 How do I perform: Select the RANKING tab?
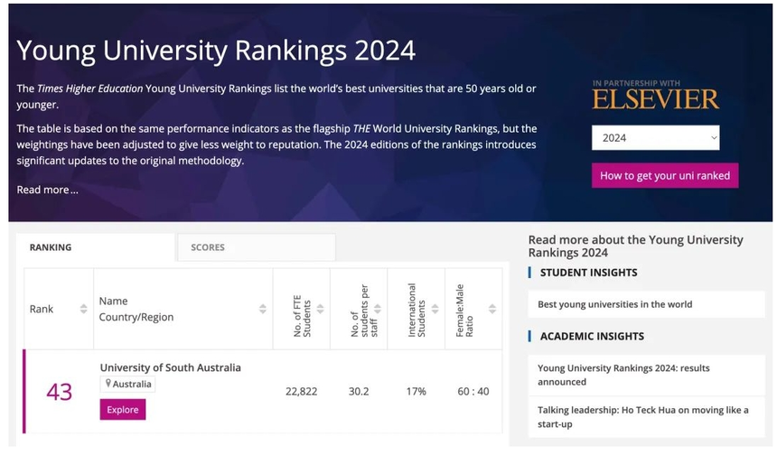(96, 247)
